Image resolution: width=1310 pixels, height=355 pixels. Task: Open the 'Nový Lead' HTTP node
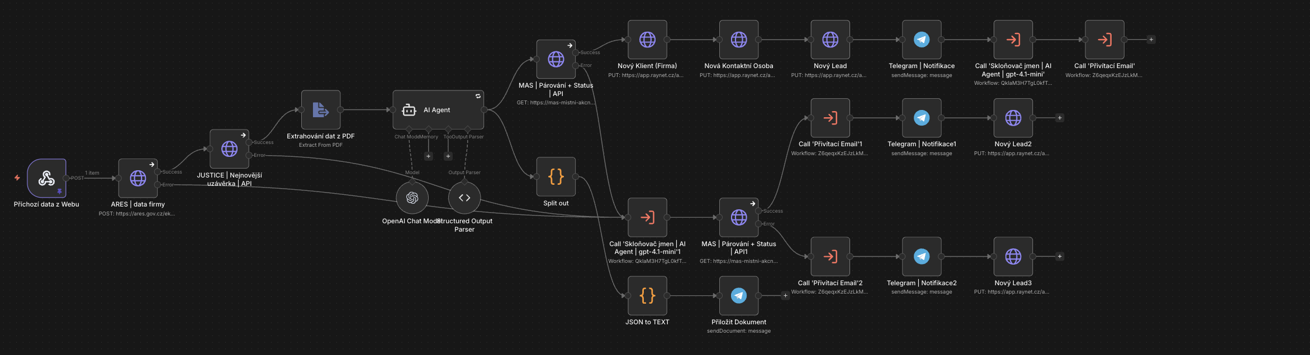(x=830, y=40)
